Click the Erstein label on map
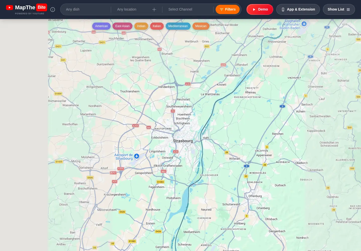This screenshot has width=361, height=251. pyautogui.click(x=150, y=224)
